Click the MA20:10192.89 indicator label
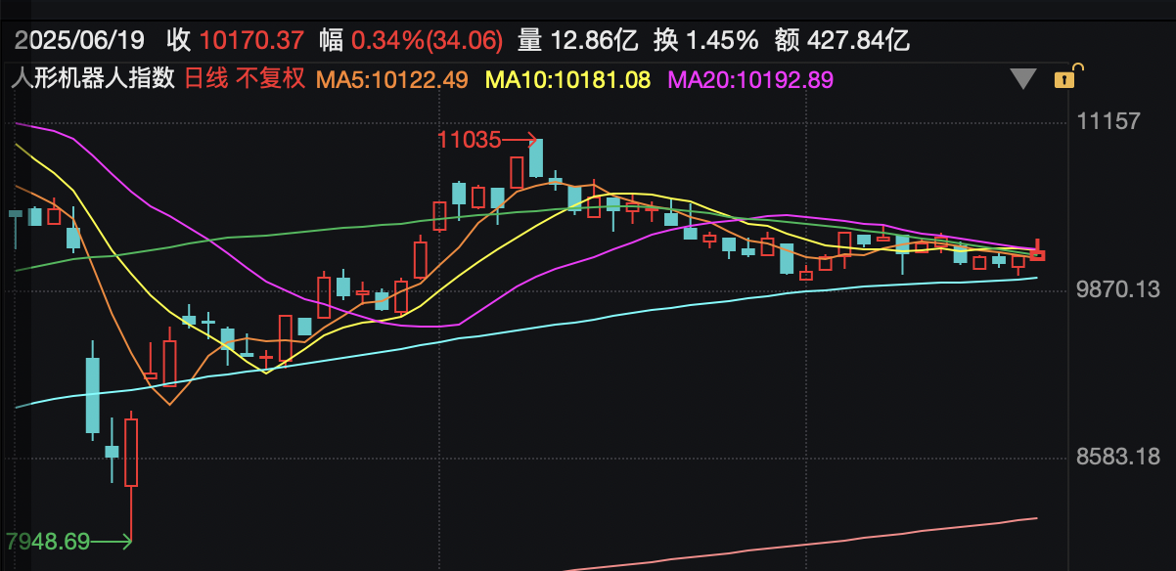Image resolution: width=1176 pixels, height=571 pixels. pyautogui.click(x=750, y=80)
